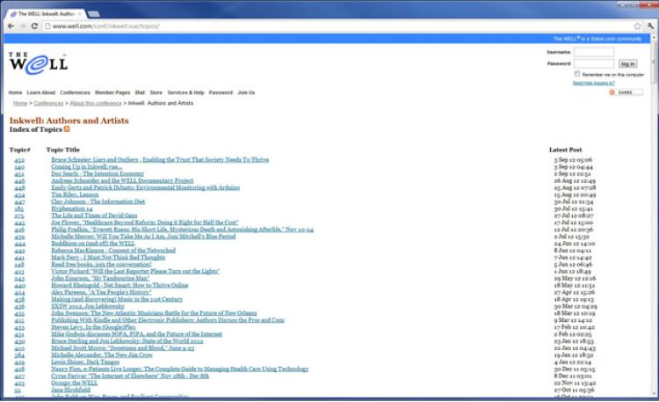Open Need help logging in link
This screenshot has height=402, width=659.
coord(593,83)
